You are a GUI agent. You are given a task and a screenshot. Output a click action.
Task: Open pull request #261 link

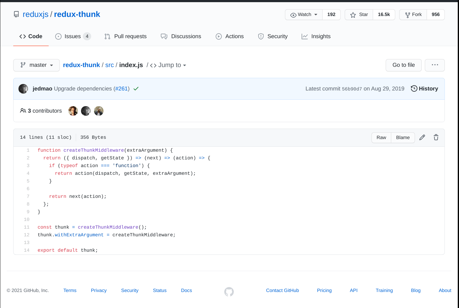(x=121, y=89)
